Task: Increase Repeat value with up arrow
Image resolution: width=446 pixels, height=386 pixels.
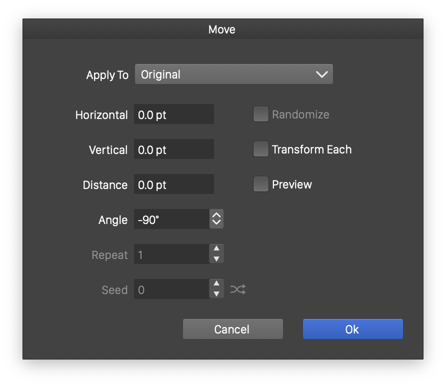Action: [216, 248]
